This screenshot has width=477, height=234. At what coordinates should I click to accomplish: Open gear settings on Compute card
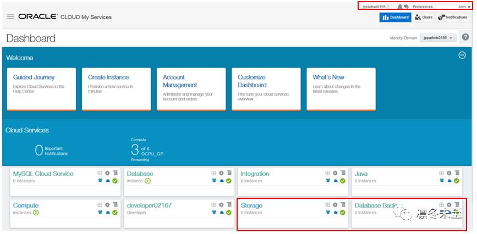tap(107, 205)
